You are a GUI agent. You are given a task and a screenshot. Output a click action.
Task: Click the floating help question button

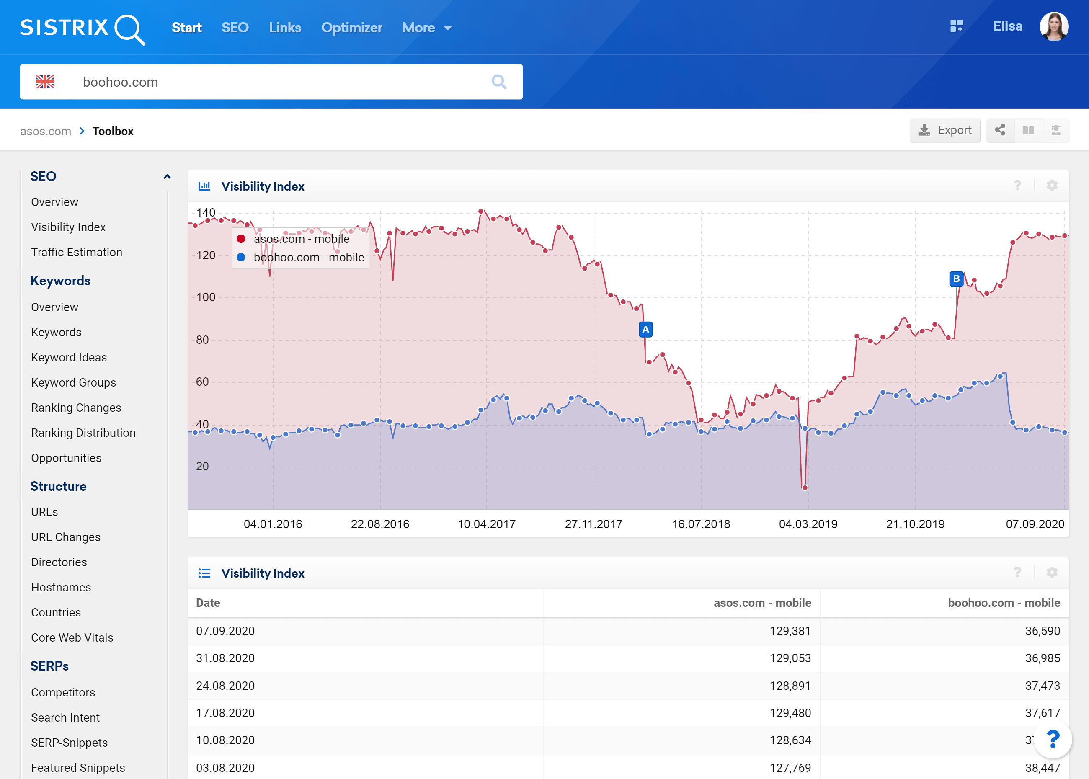tap(1053, 739)
